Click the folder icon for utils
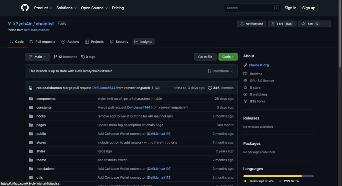 pyautogui.click(x=31, y=178)
